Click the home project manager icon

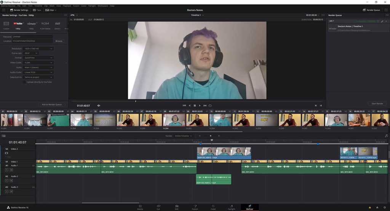tap(377, 208)
